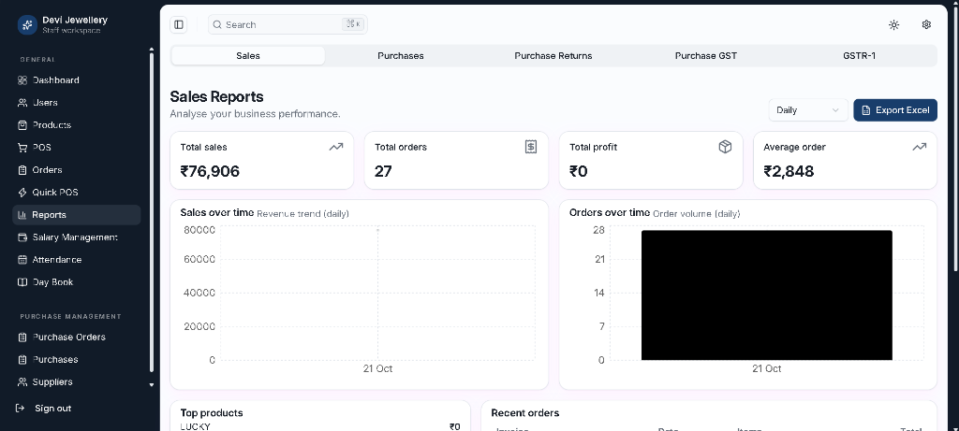Click the 27 total orders value
The height and width of the screenshot is (431, 959).
point(383,171)
